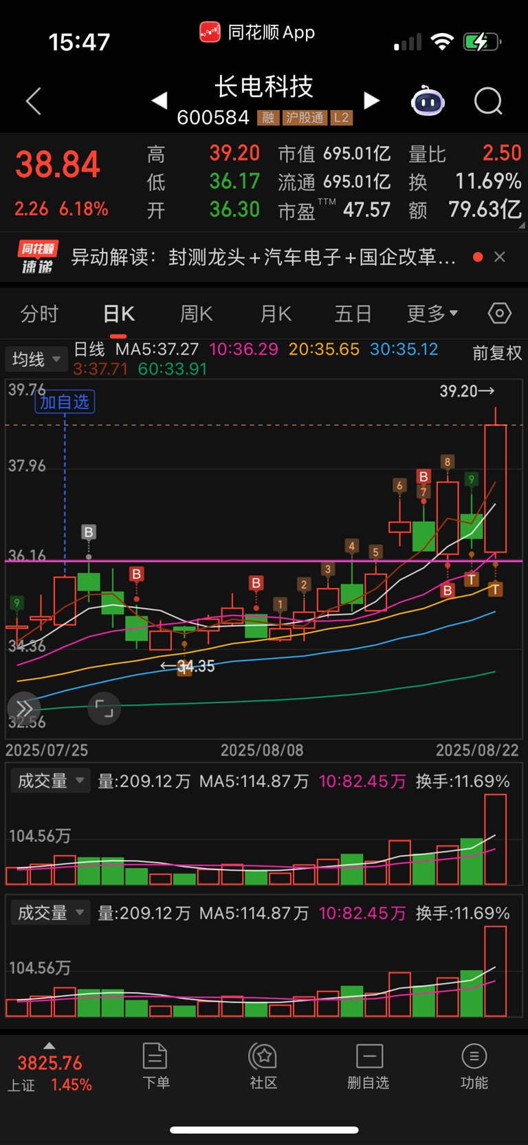Tap gray B signal marker on chart
Image resolution: width=528 pixels, height=1145 pixels.
click(x=89, y=532)
